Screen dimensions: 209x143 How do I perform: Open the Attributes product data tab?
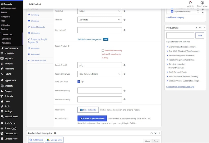(x=40, y=33)
